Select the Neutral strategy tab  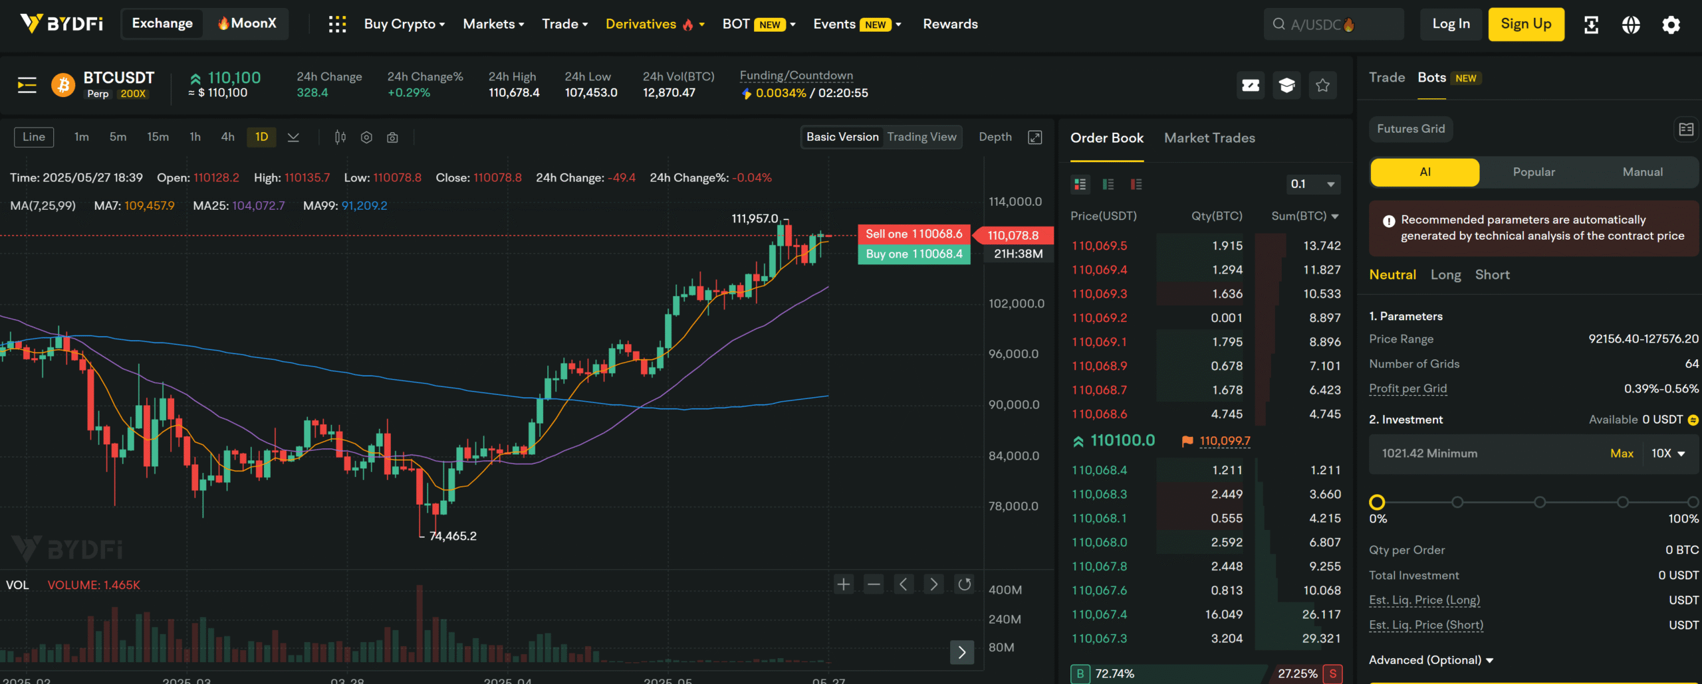point(1393,275)
